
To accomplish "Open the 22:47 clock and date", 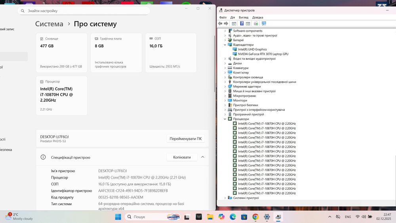I will (384, 217).
